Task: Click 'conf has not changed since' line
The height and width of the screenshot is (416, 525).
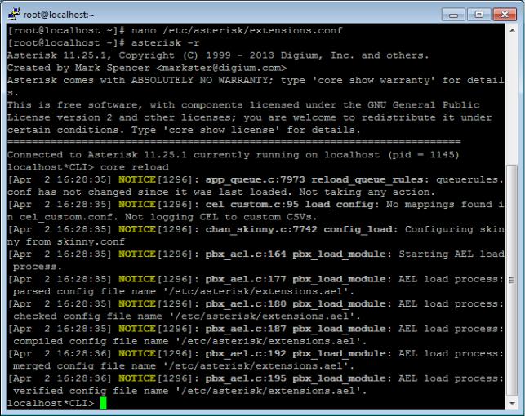Action: (221, 192)
